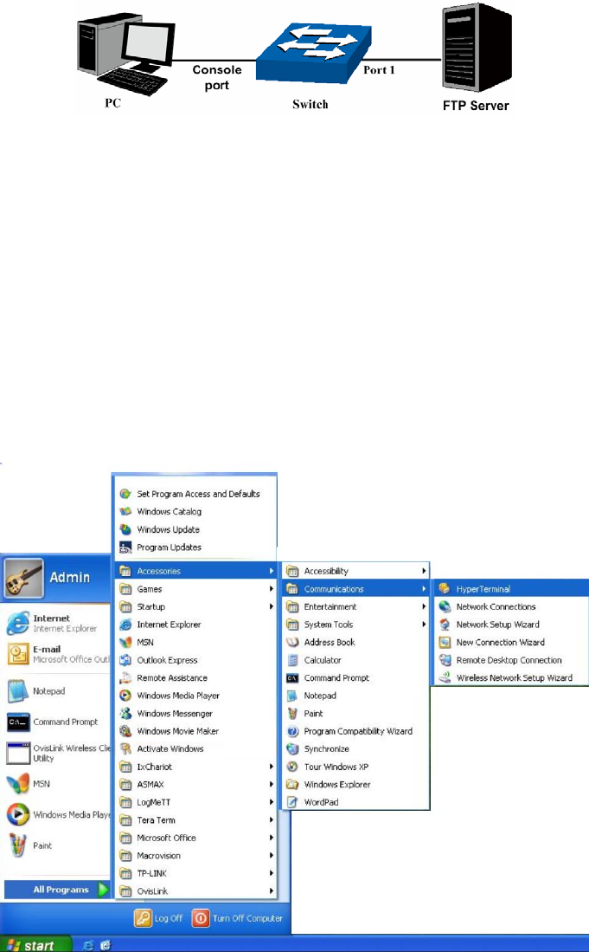The image size is (589, 952).
Task: Click the Synchronize icon
Action: tap(292, 748)
